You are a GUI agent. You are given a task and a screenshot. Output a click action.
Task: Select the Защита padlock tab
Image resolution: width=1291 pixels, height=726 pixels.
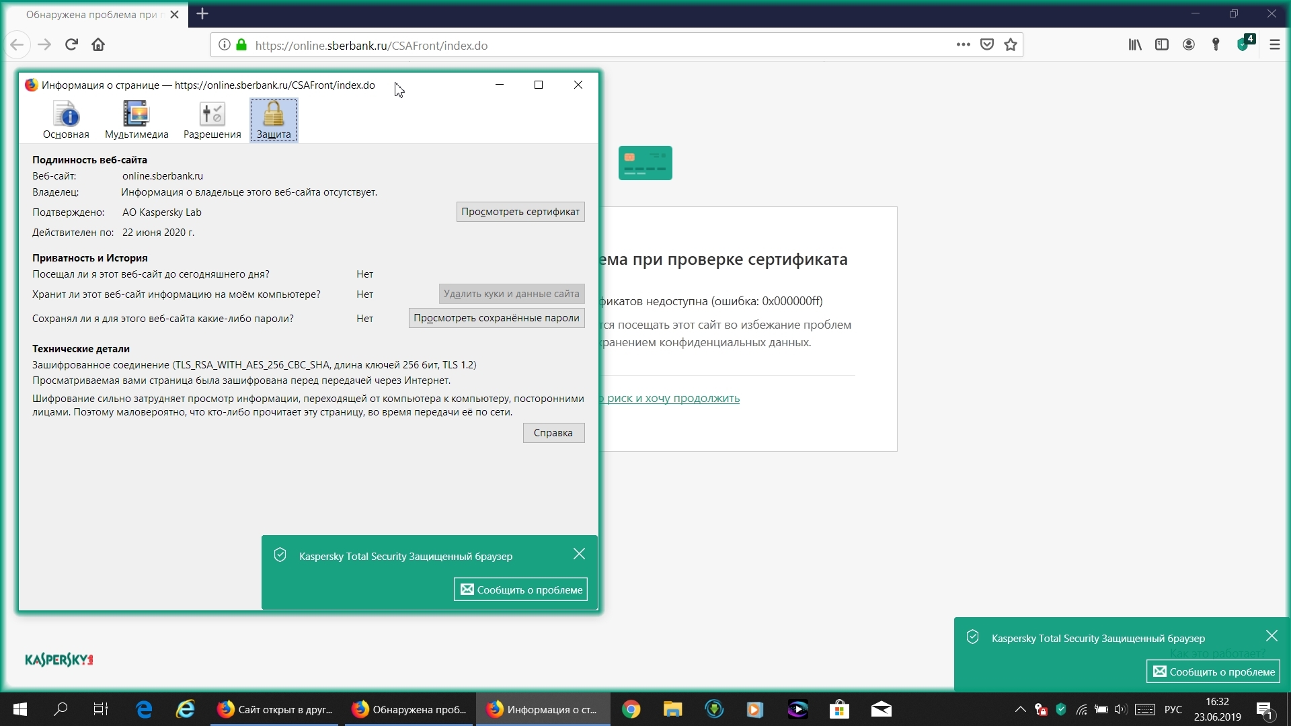point(274,120)
